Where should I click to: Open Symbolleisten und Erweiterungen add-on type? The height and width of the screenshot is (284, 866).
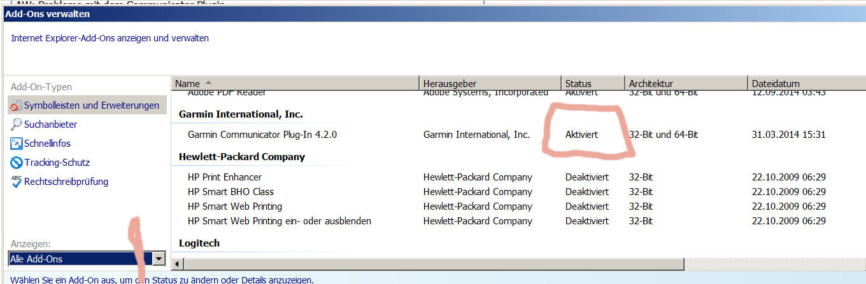[87, 105]
